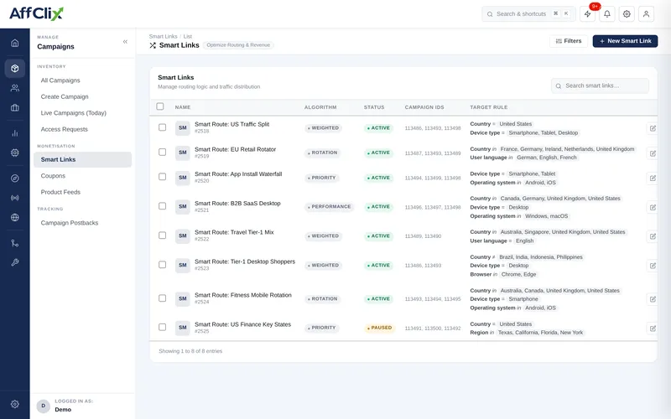Open the notifications bell icon
The height and width of the screenshot is (419, 671).
tap(606, 14)
